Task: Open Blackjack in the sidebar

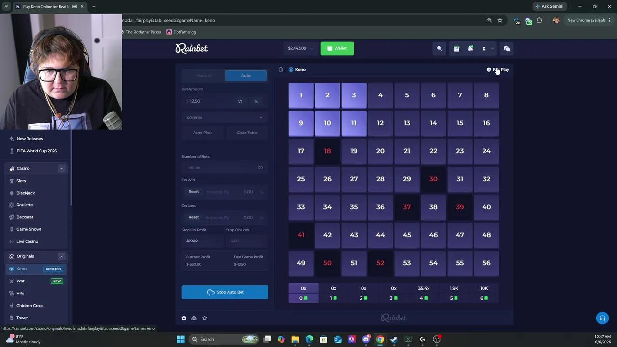Action: tap(26, 193)
